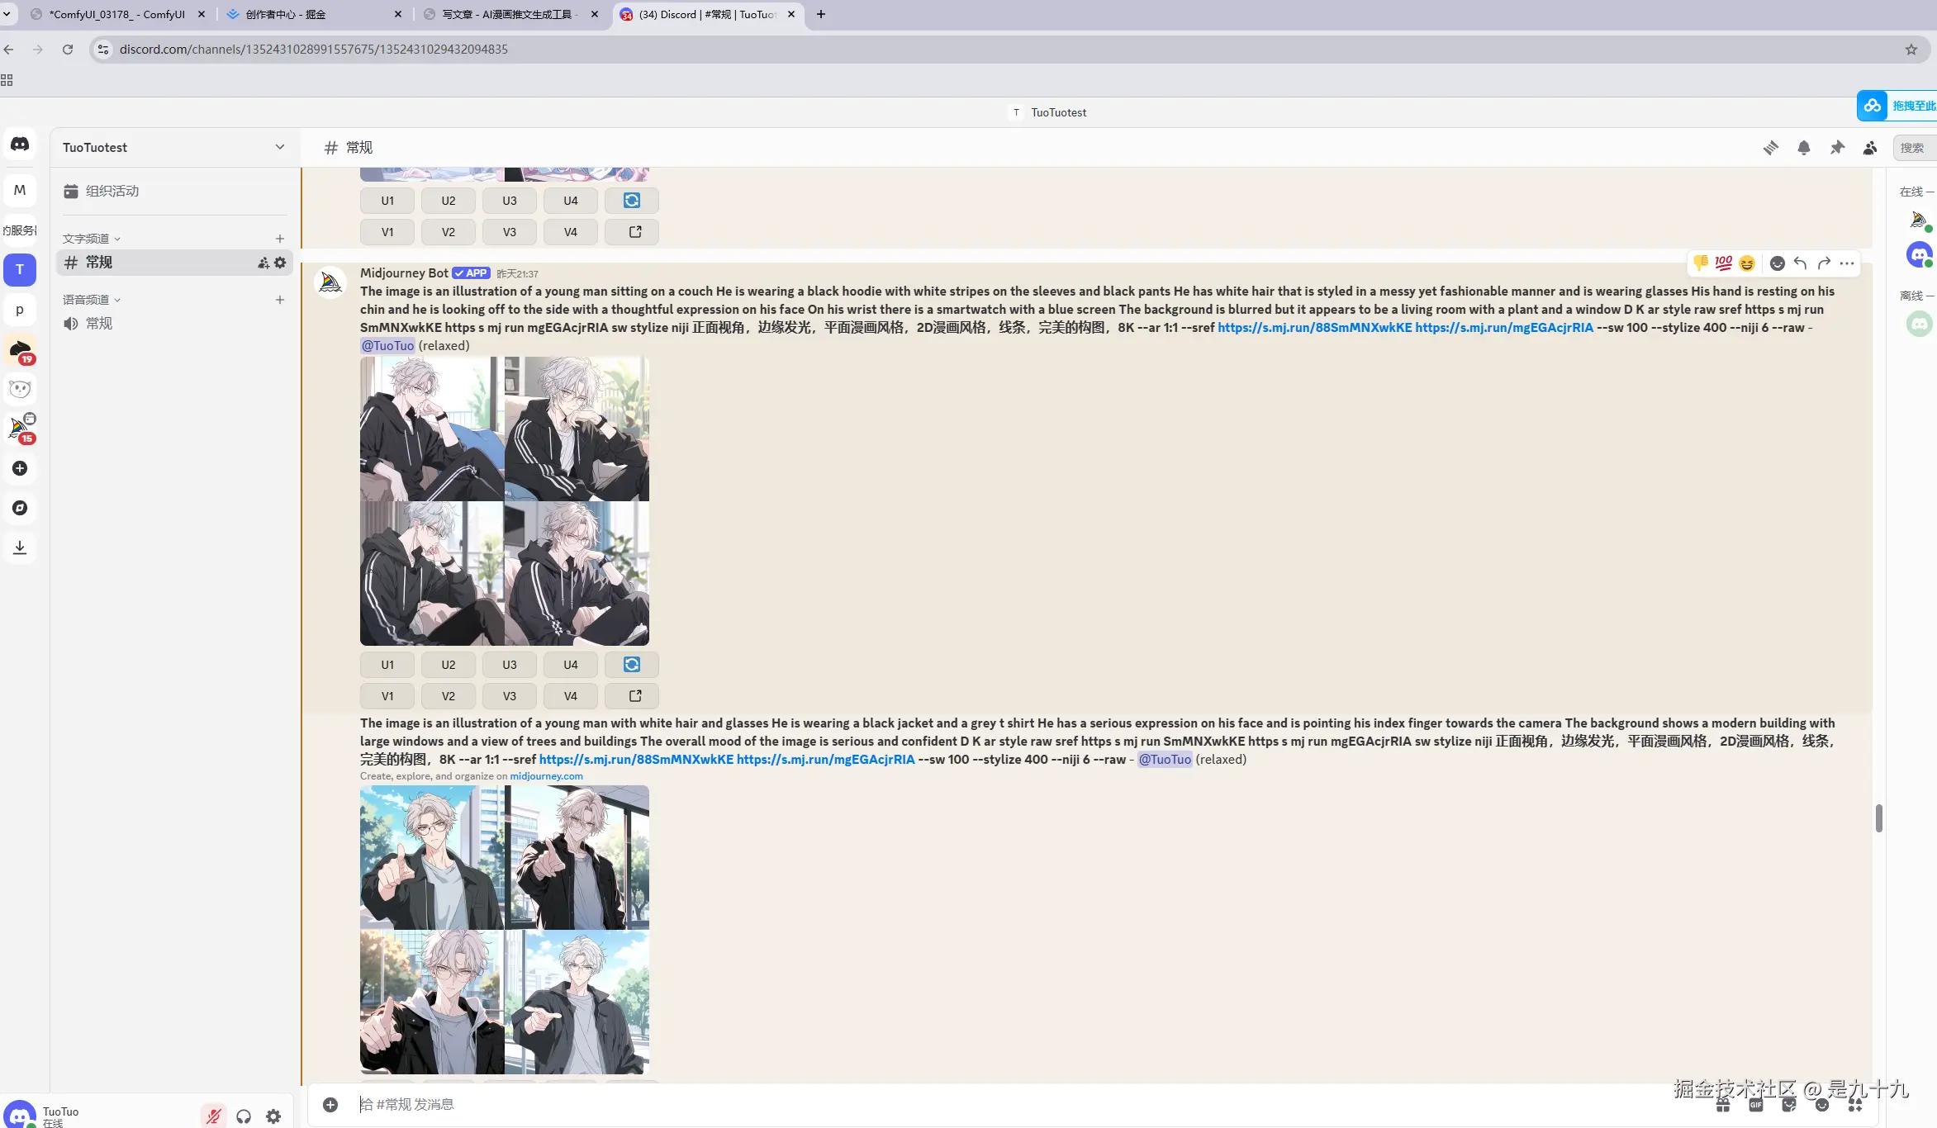The image size is (1937, 1128).
Task: Add the thumbs down reaction
Action: [x=1700, y=263]
